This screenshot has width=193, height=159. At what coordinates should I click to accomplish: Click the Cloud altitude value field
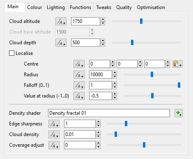(x=85, y=21)
